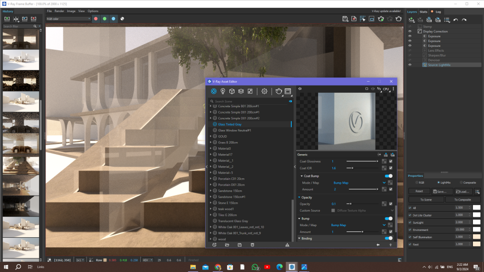Hide the Display Correction layer

click(410, 31)
